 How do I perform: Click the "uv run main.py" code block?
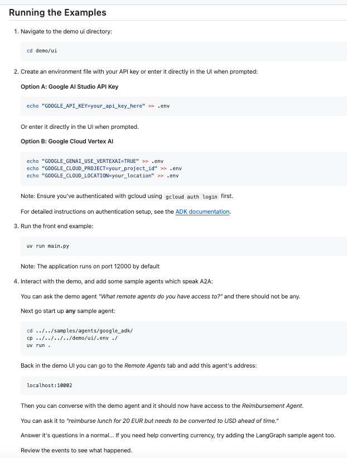(x=48, y=245)
